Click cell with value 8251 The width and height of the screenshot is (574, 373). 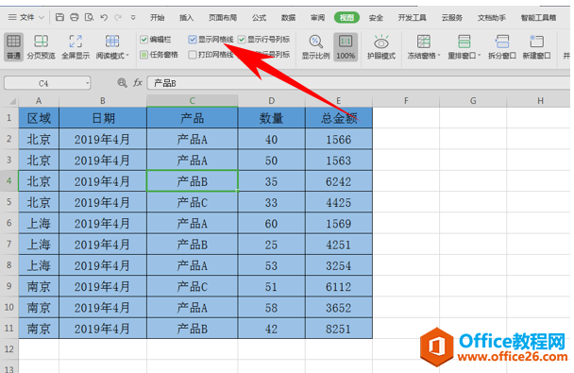[339, 329]
